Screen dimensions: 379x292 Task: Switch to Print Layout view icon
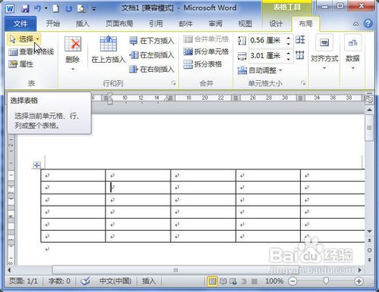[x=212, y=281]
